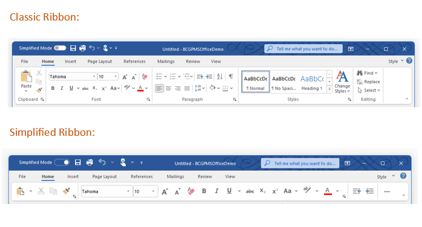The width and height of the screenshot is (422, 227).
Task: Toggle Italic in Simplified Ribbon
Action: 216,191
